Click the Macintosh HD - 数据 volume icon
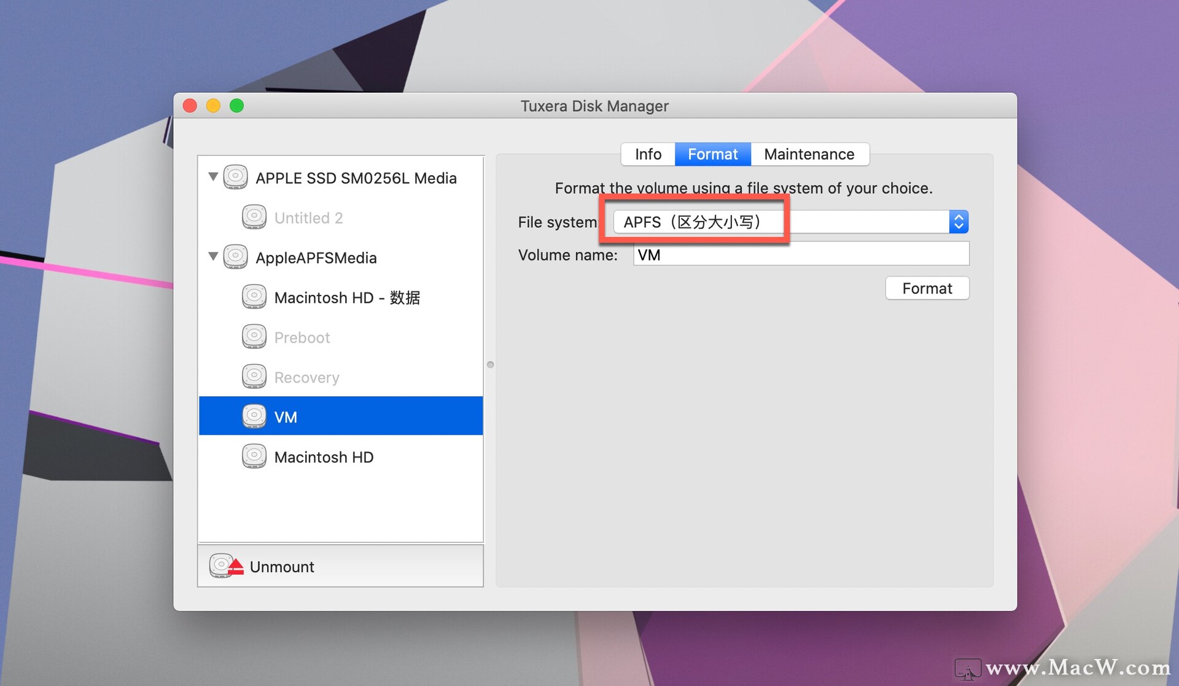Image resolution: width=1179 pixels, height=686 pixels. pyautogui.click(x=254, y=297)
